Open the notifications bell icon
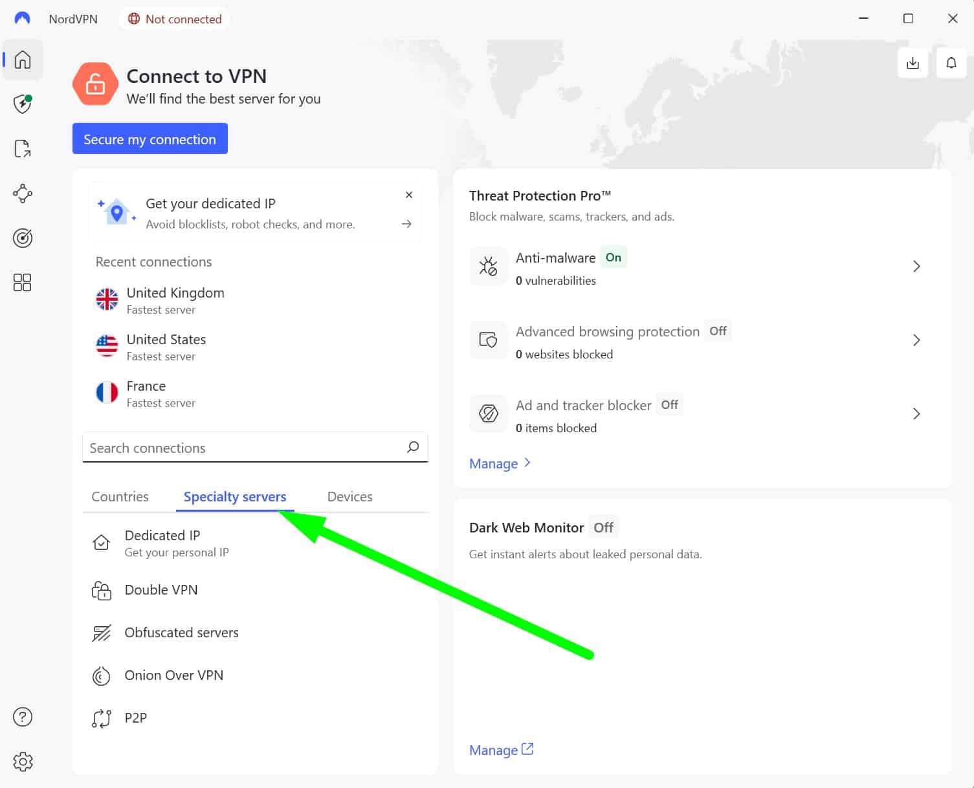 [x=951, y=63]
